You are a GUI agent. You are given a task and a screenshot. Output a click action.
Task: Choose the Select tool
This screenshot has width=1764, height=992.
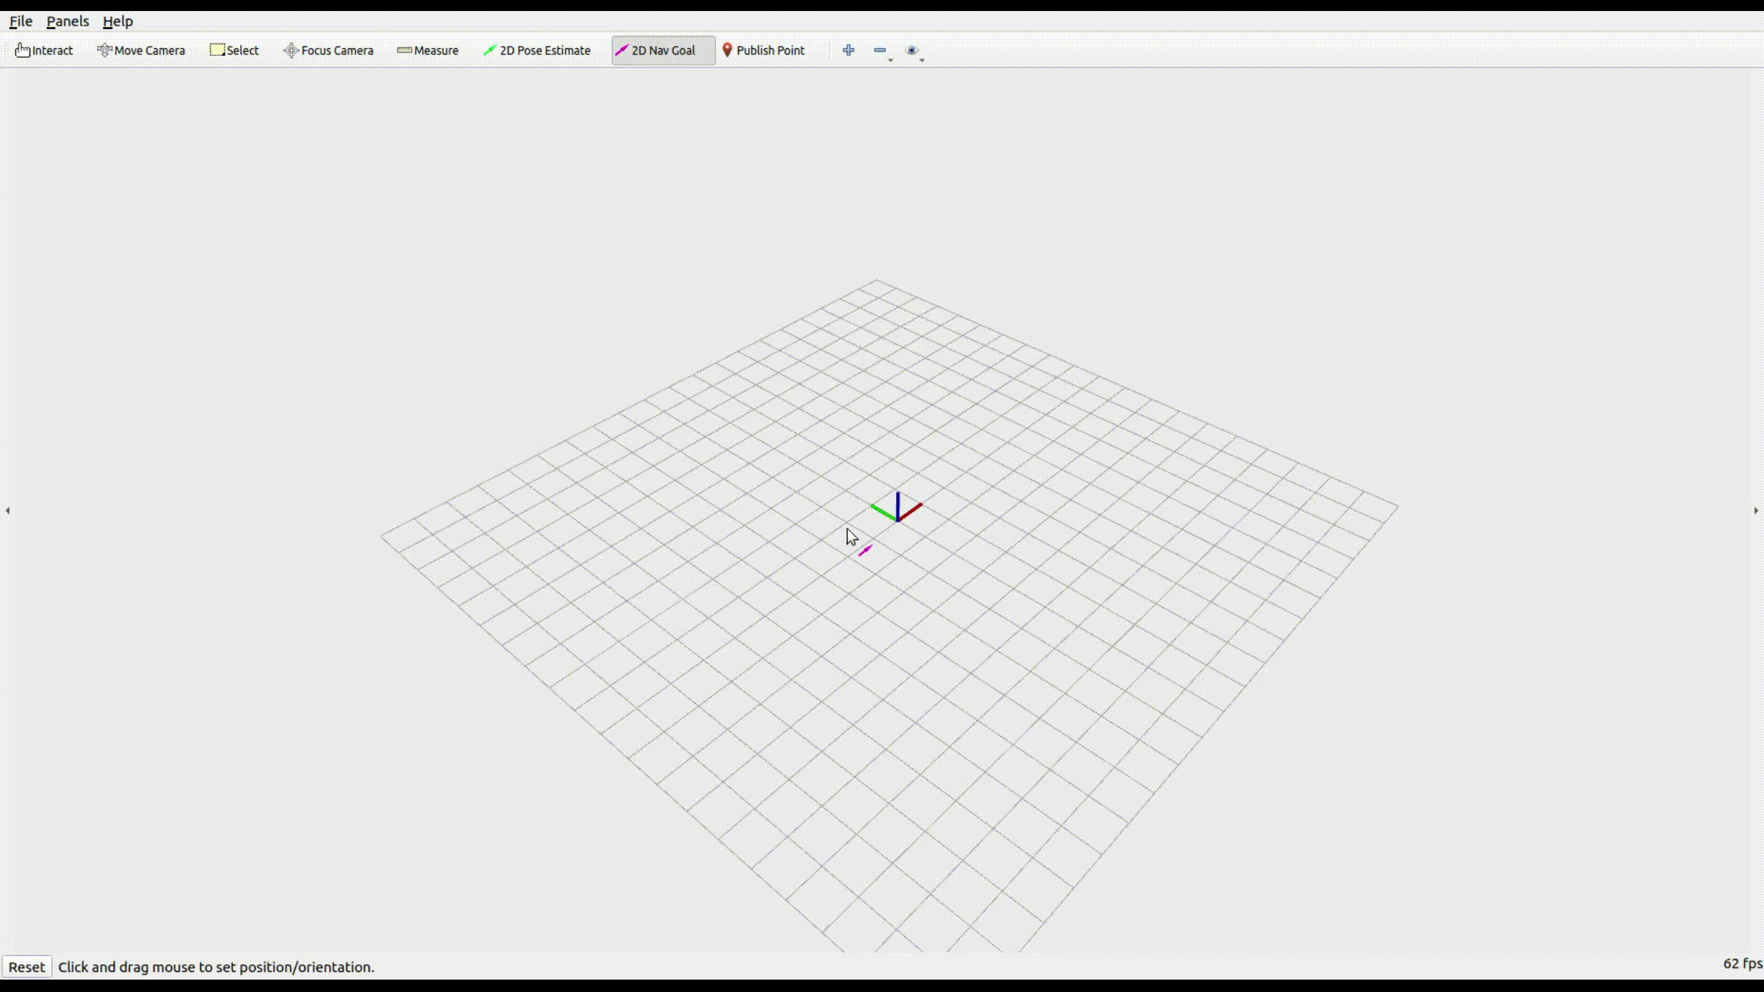[x=234, y=50]
